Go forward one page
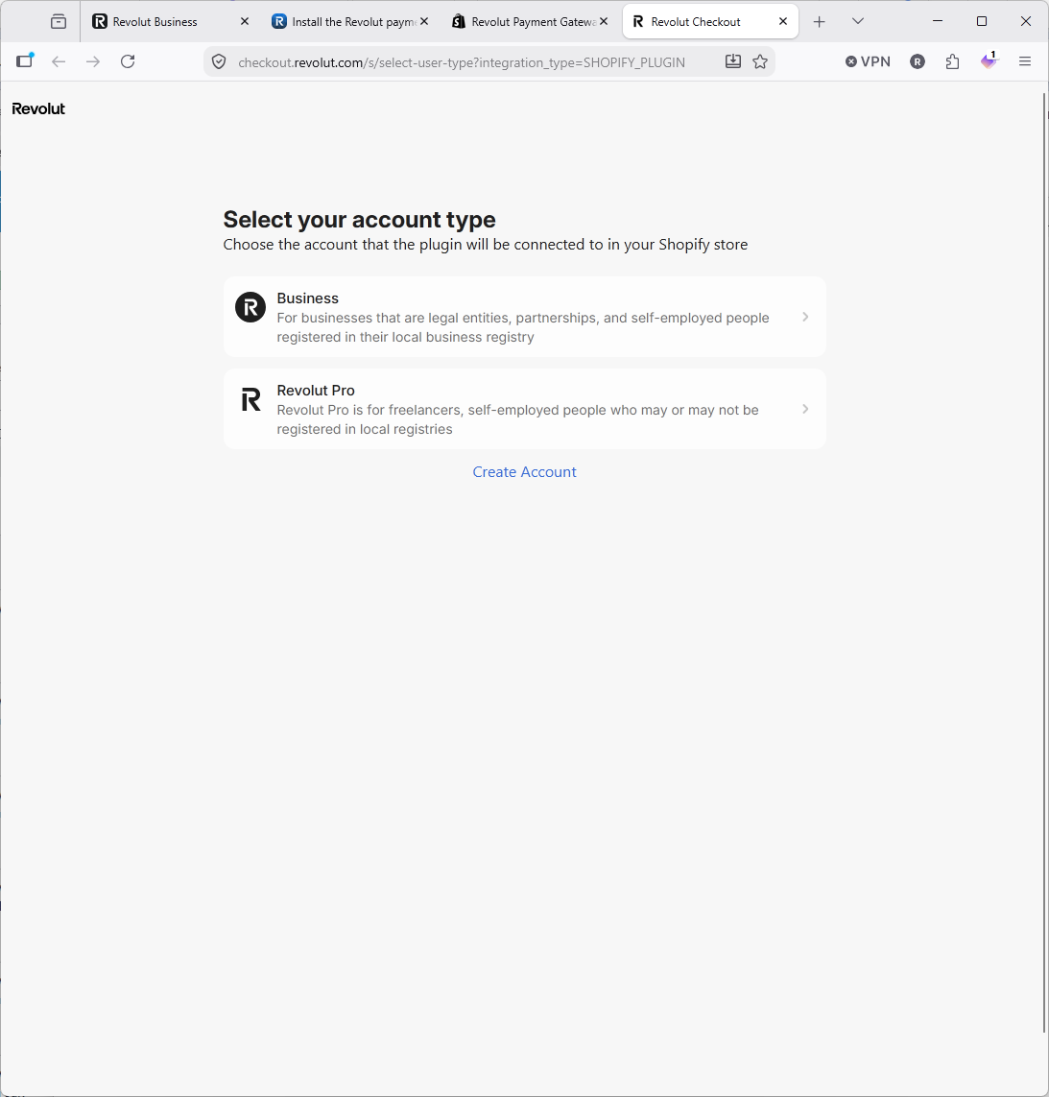Viewport: 1049px width, 1097px height. [93, 61]
